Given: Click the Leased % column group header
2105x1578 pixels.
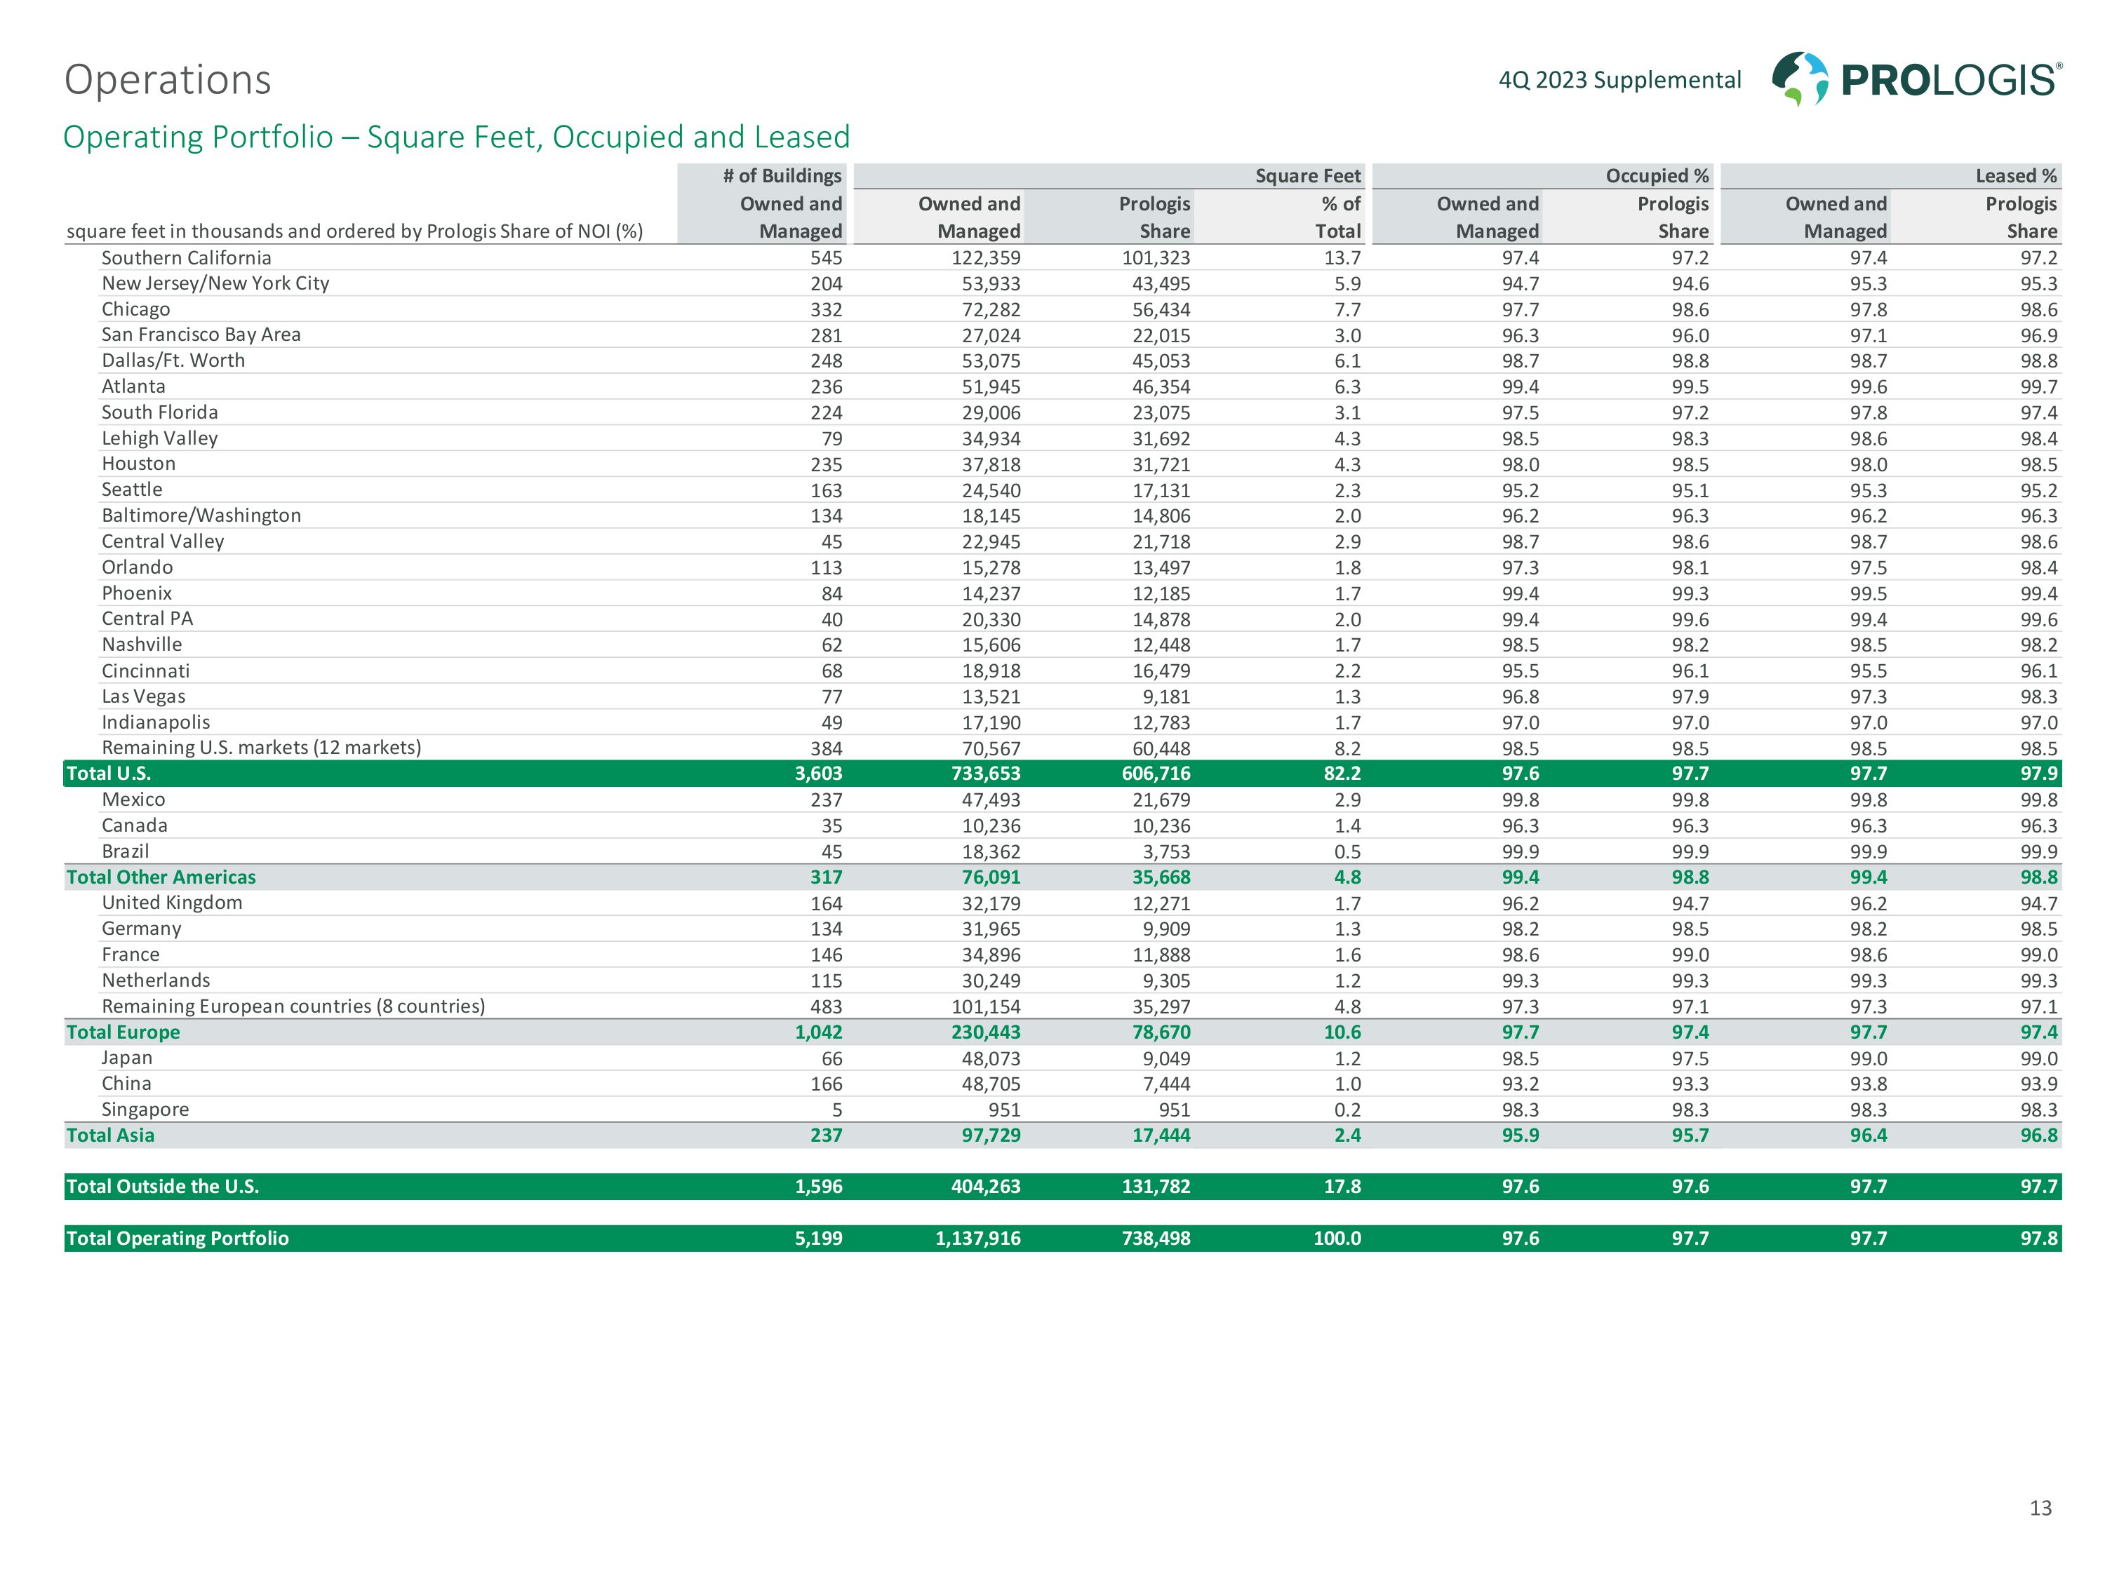Looking at the screenshot, I should coord(2016,176).
